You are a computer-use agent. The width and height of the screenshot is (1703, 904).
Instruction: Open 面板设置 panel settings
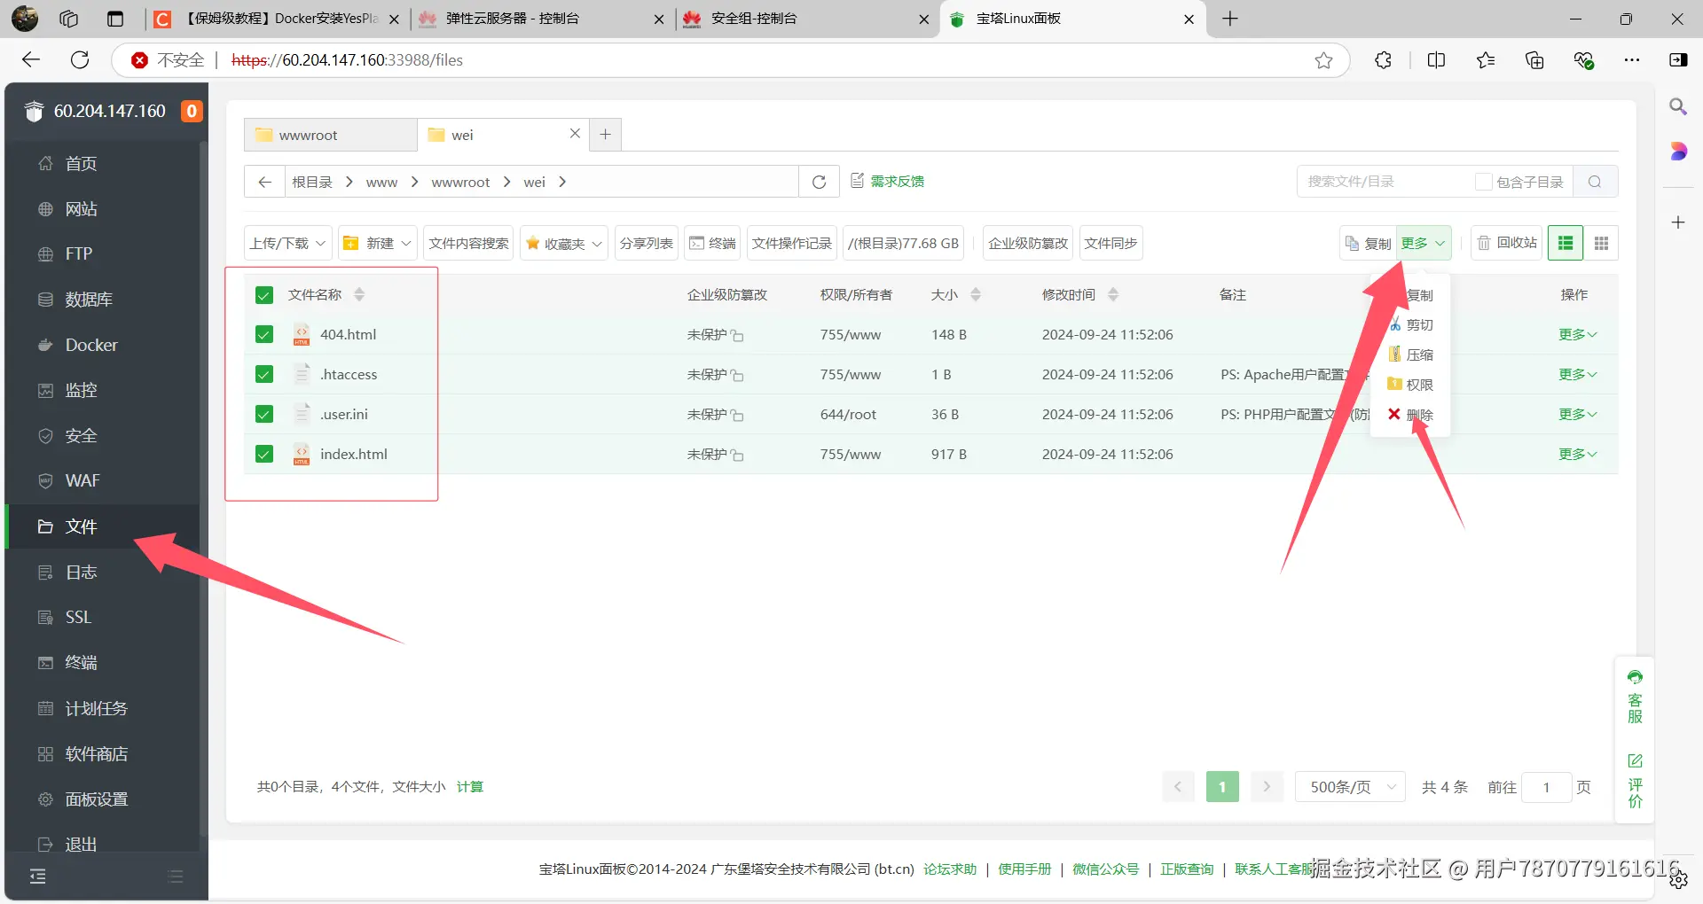tap(96, 799)
